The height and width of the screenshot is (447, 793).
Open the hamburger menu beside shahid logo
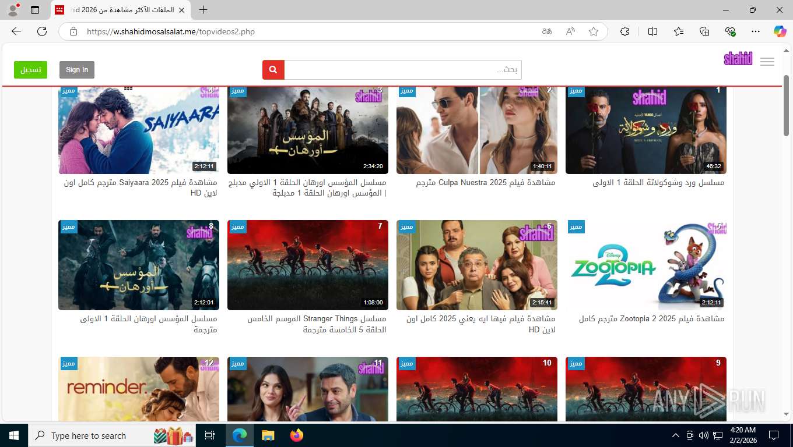point(767,62)
